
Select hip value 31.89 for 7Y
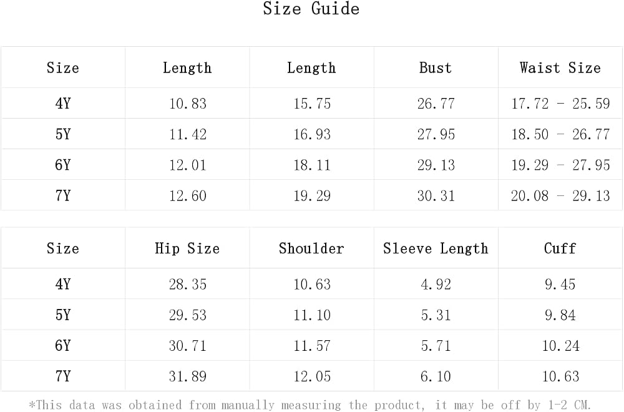click(187, 376)
